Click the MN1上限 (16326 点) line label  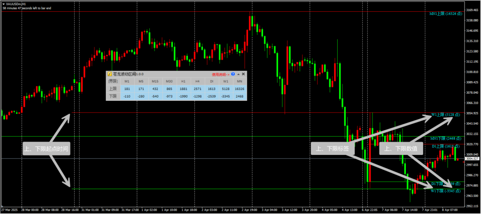pyautogui.click(x=447, y=14)
